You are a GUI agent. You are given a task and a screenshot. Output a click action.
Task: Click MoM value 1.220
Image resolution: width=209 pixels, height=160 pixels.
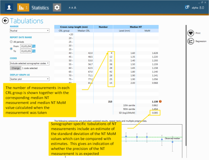point(155,57)
